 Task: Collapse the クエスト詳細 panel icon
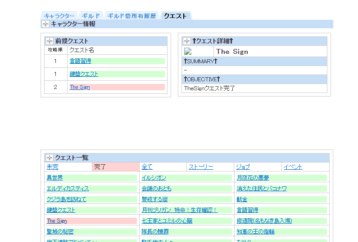point(187,41)
